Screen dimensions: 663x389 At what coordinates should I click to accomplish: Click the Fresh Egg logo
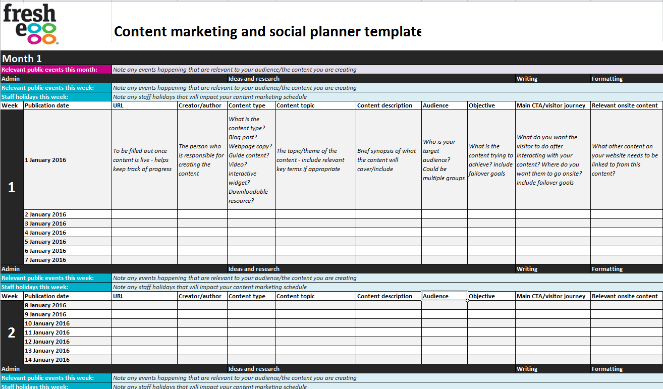coord(30,24)
